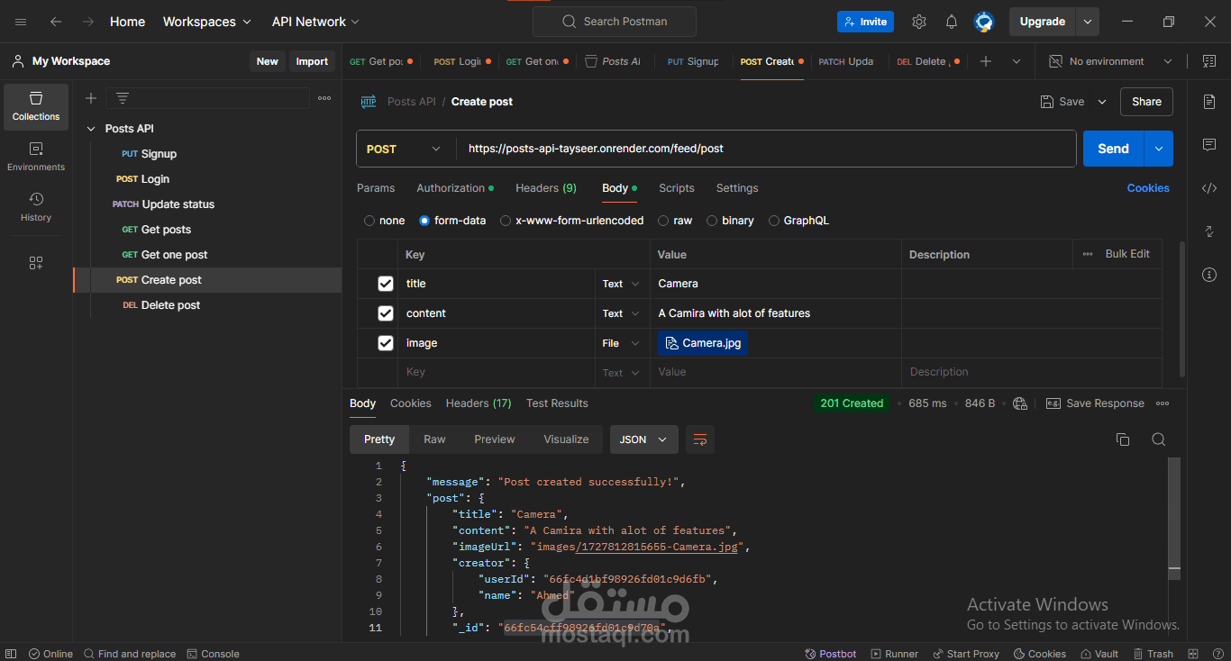Click the Invite button
The image size is (1231, 661).
[x=865, y=22]
